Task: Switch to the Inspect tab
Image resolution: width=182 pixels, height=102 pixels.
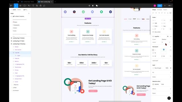Action: point(165,10)
